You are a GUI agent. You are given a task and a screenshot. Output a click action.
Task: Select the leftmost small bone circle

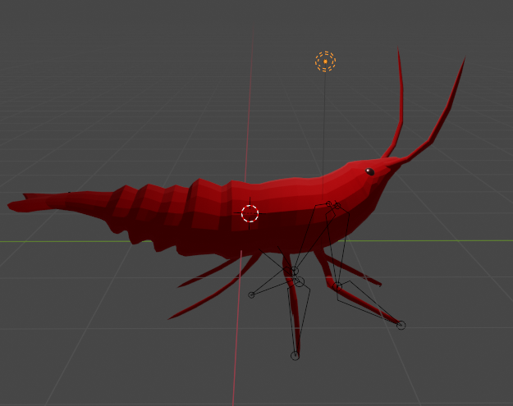252,294
